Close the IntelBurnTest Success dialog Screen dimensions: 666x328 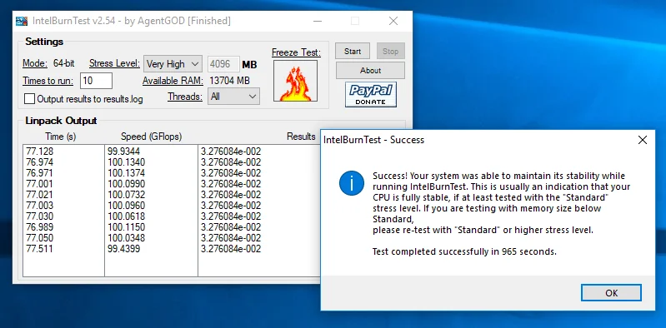pos(643,140)
